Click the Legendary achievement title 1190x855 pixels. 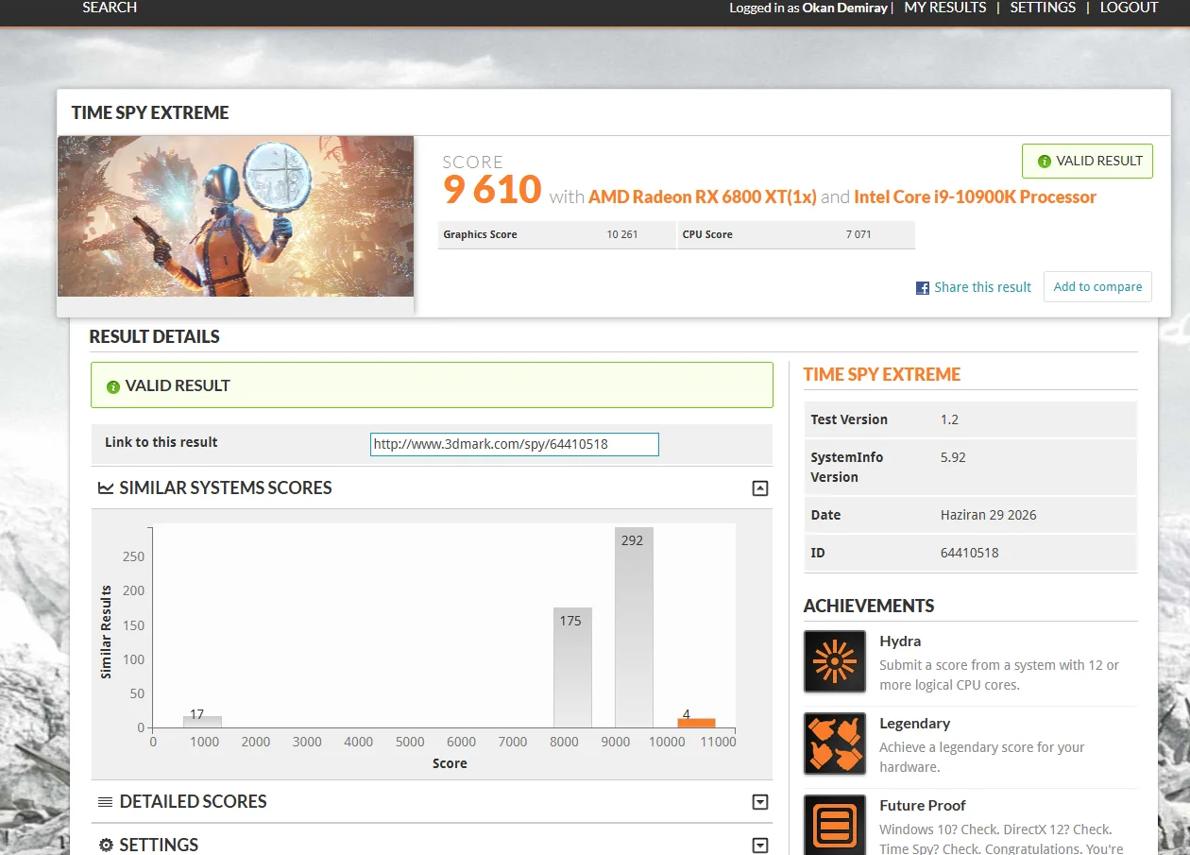click(914, 724)
